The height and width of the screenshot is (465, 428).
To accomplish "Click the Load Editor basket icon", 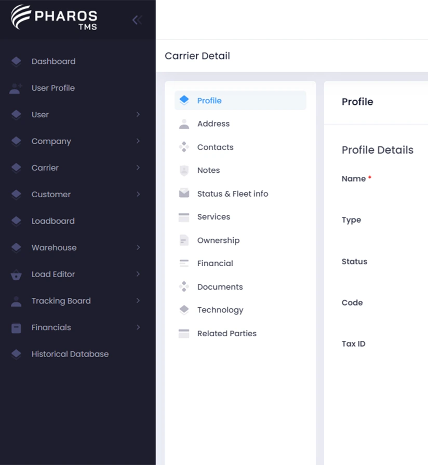I will 16,275.
